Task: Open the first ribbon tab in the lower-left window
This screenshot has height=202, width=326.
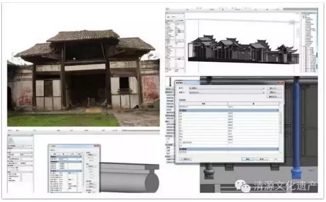Action: 11,130
